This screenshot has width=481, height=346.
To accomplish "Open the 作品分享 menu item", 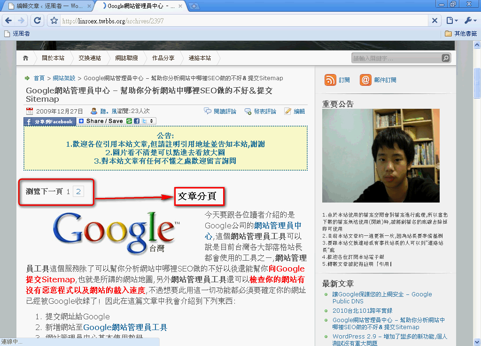I will 163,58.
